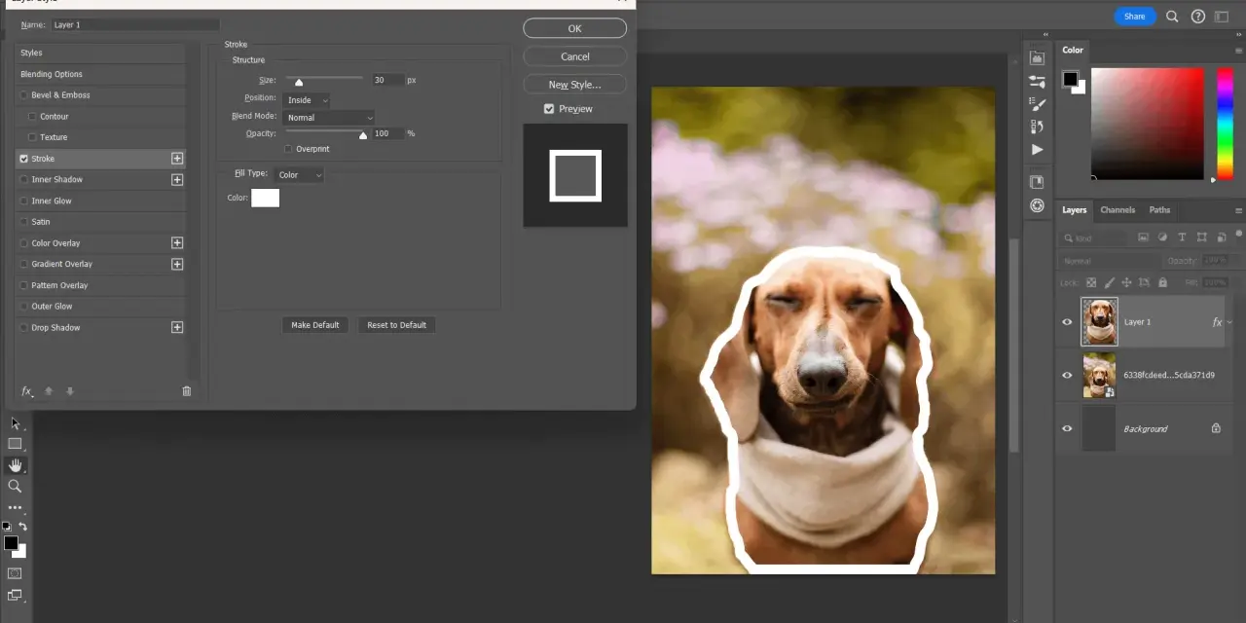Viewport: 1246px width, 623px height.
Task: Open the Color panel flyout menu
Action: click(1238, 51)
